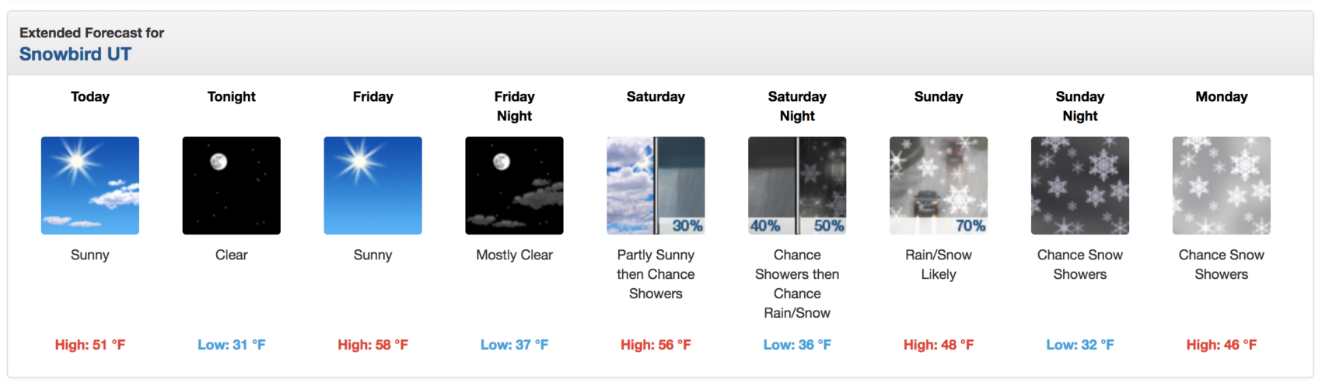Image resolution: width=1322 pixels, height=386 pixels.
Task: Select the Tonight clear moon icon
Action: click(x=232, y=186)
